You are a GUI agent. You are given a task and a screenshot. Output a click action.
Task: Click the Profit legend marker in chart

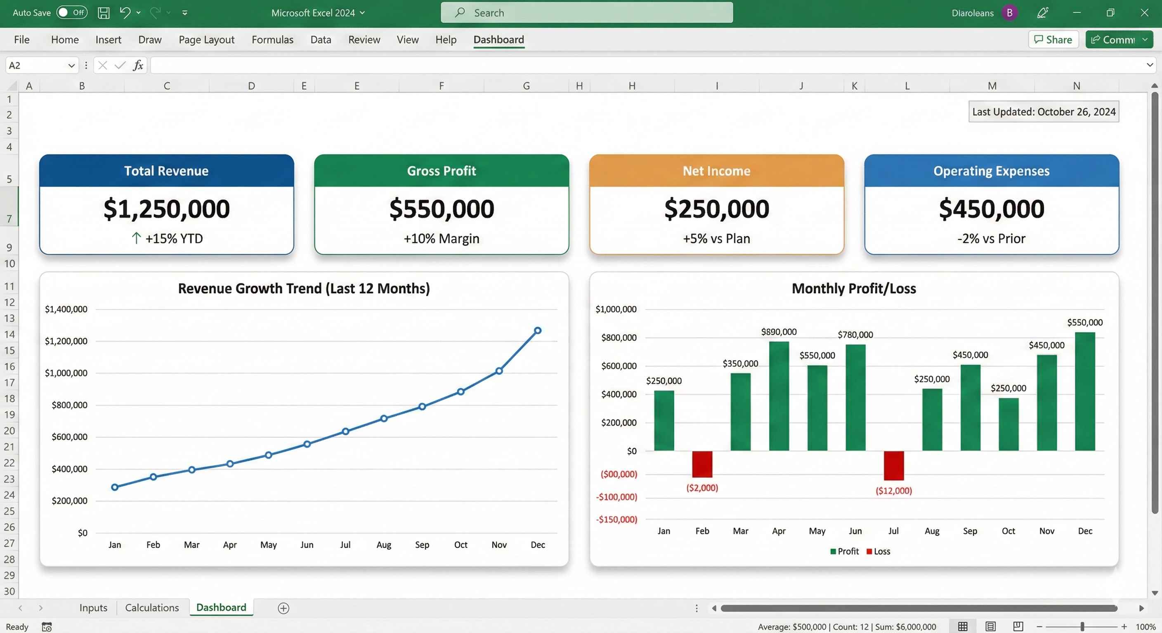(833, 551)
